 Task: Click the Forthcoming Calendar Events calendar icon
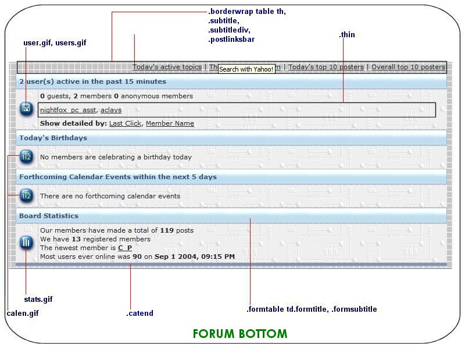26,196
